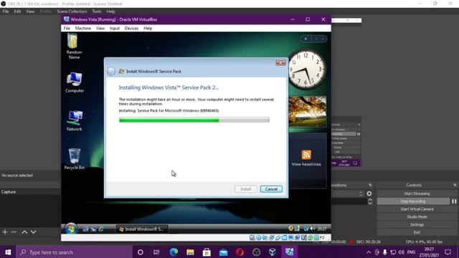
Task: Open VirtualBox Devices menu
Action: [x=131, y=29]
